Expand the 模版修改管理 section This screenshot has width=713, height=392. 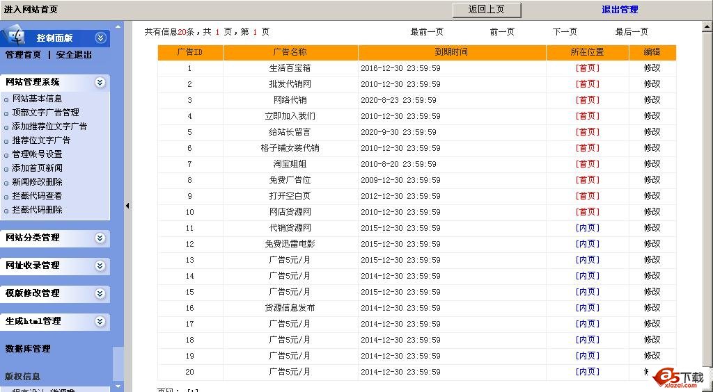(100, 293)
